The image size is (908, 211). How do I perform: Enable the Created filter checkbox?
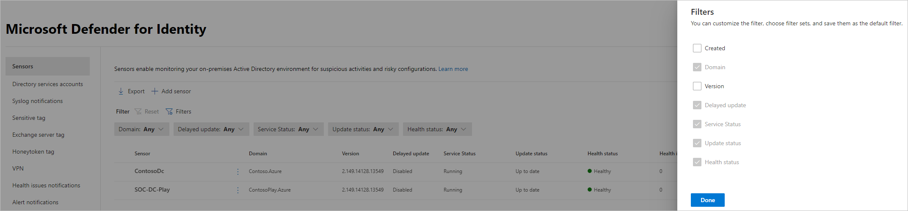tap(697, 48)
